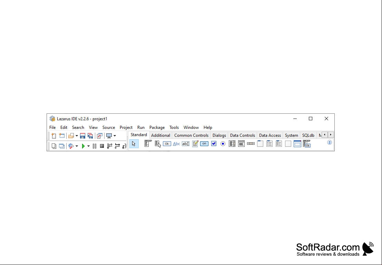This screenshot has width=382, height=265.
Task: Expand the build mode dropdown arrow
Action: click(x=77, y=146)
